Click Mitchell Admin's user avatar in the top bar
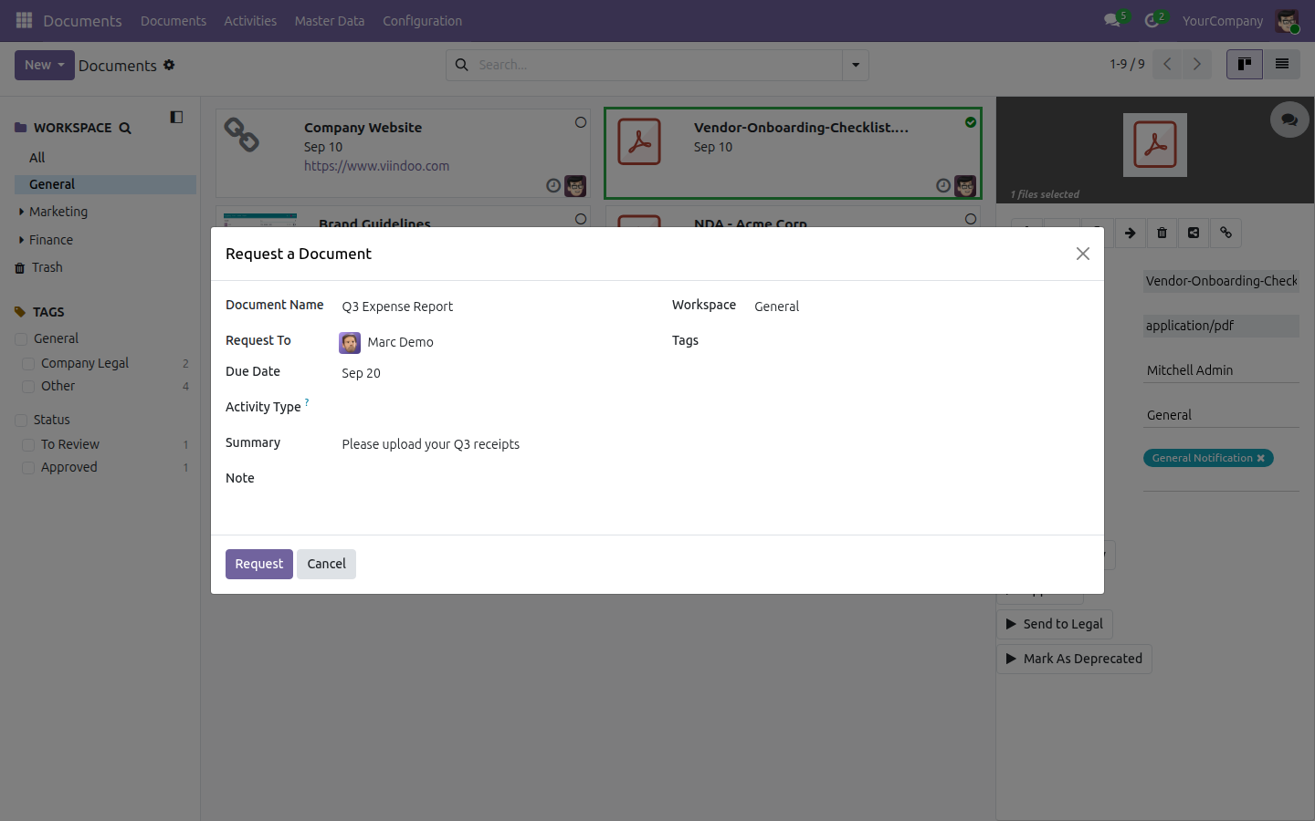 tap(1288, 21)
